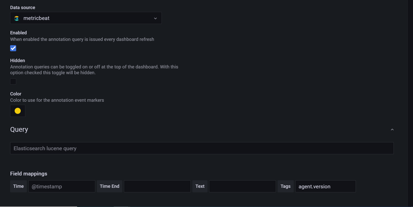Click the empty Time End mapping input
Viewport: 413px width, 207px height.
click(x=157, y=186)
